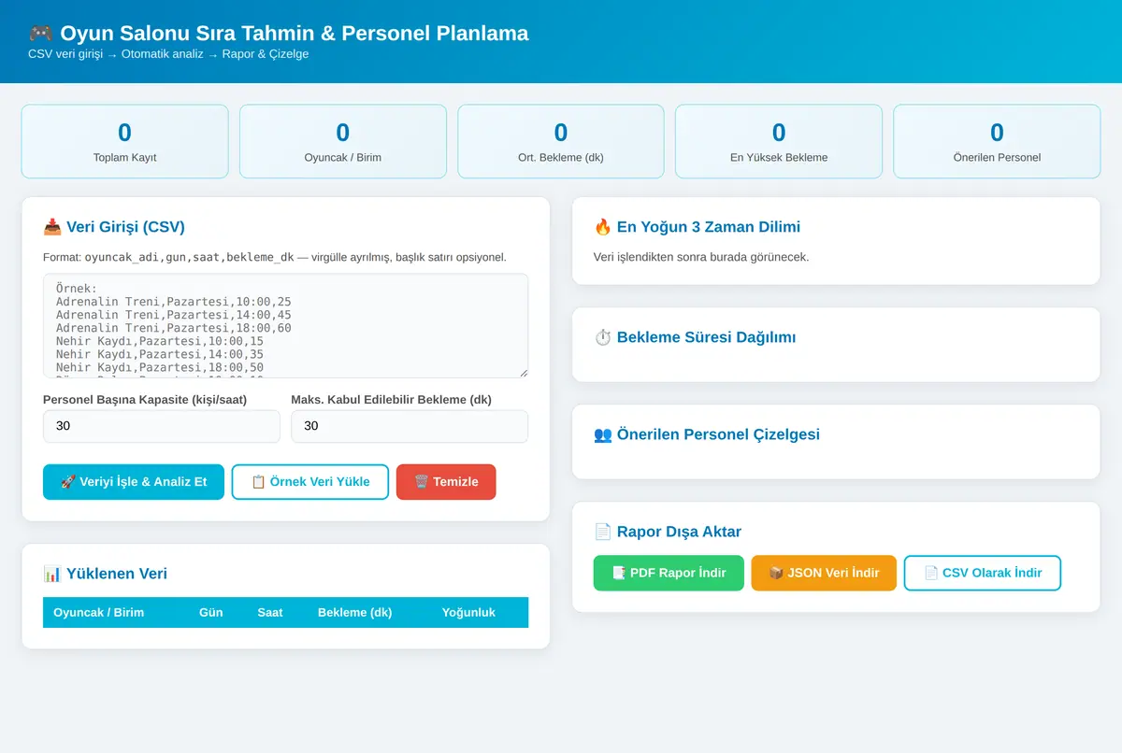Click the Yoğunluk column header

[468, 613]
